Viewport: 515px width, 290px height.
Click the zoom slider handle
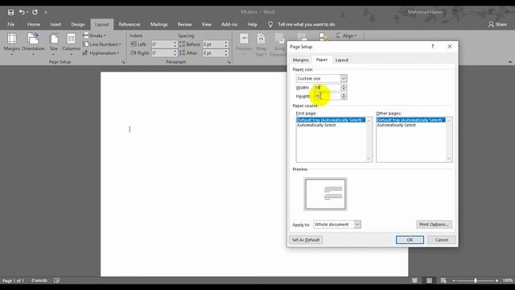[x=476, y=280]
